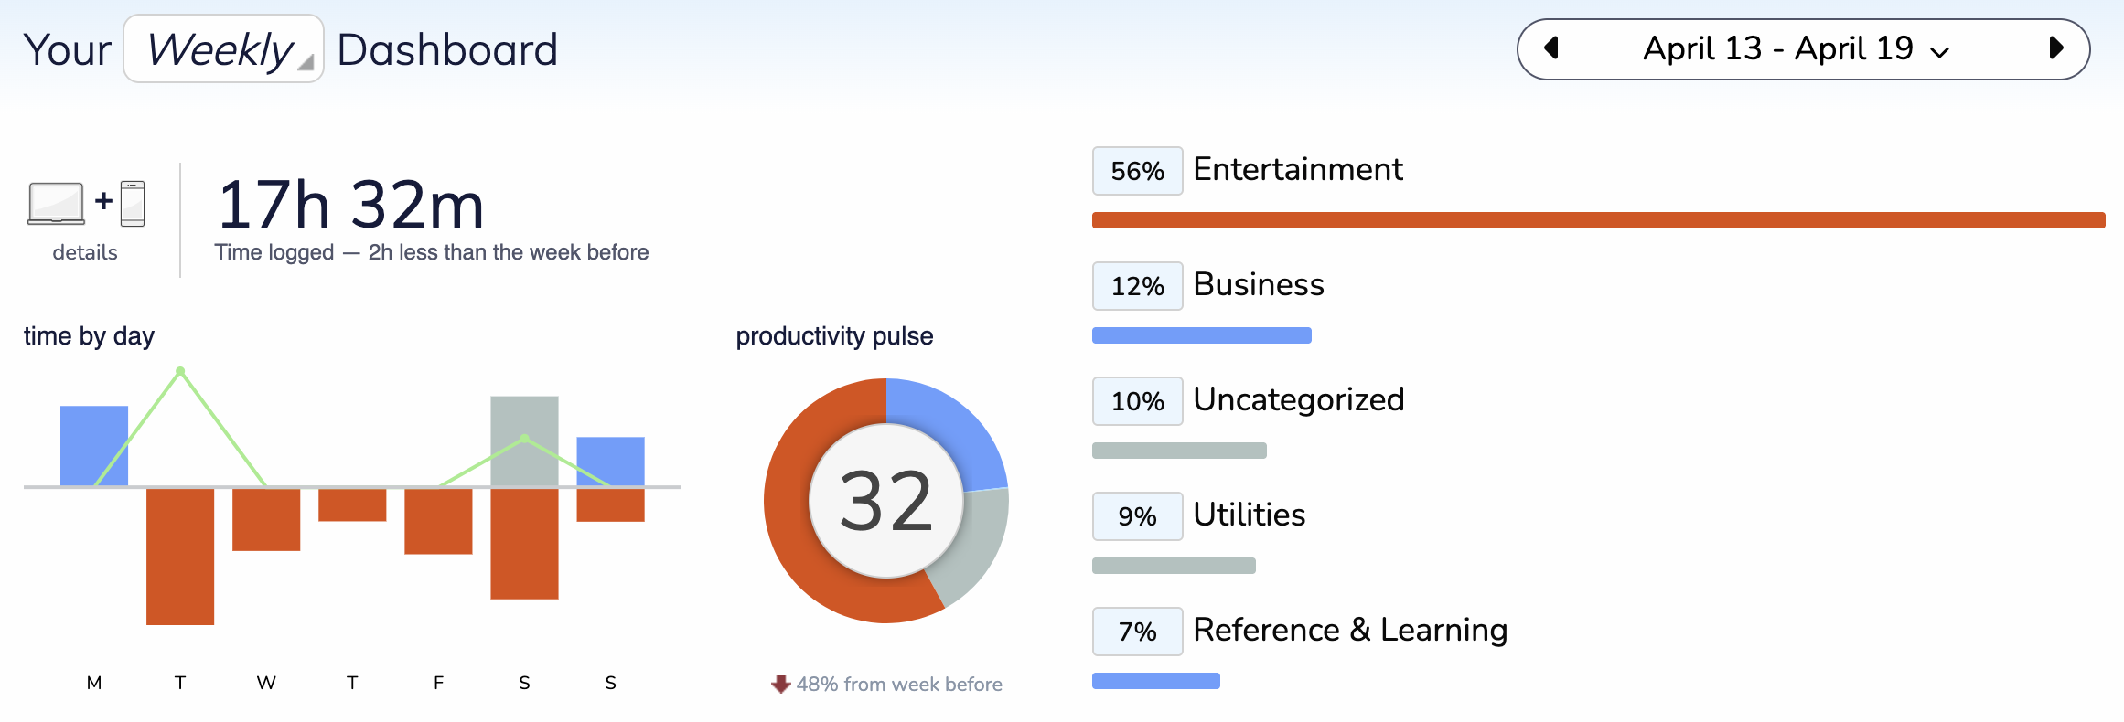The image size is (2124, 722).
Task: Click the orange Entertainment progress bar
Action: click(x=1598, y=220)
